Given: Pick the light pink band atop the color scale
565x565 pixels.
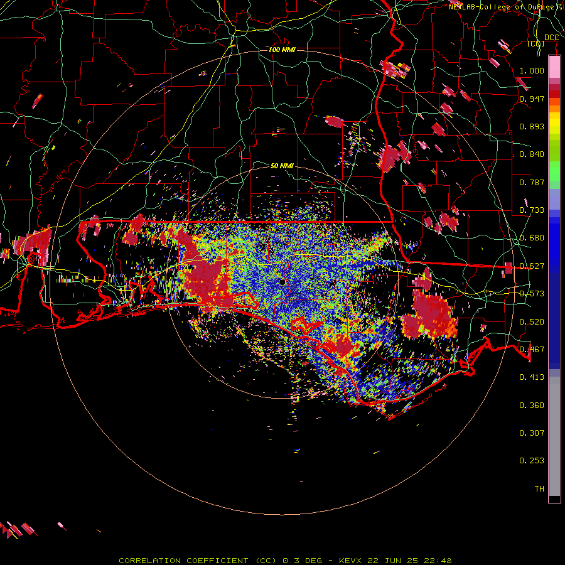Looking at the screenshot, I should point(554,67).
